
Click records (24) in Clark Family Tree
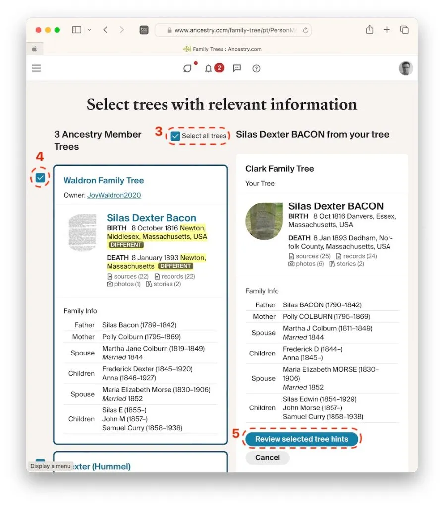tap(357, 256)
